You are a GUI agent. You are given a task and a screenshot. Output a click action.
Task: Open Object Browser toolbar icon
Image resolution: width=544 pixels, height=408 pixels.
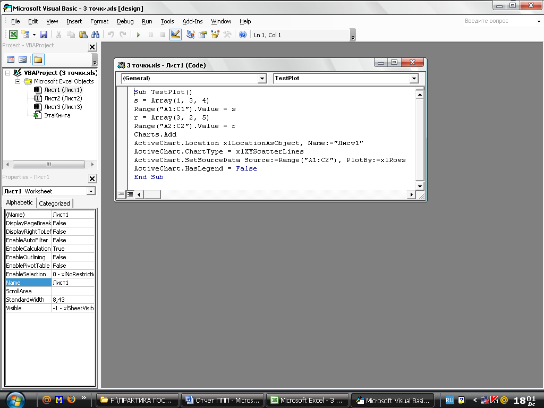tap(215, 35)
